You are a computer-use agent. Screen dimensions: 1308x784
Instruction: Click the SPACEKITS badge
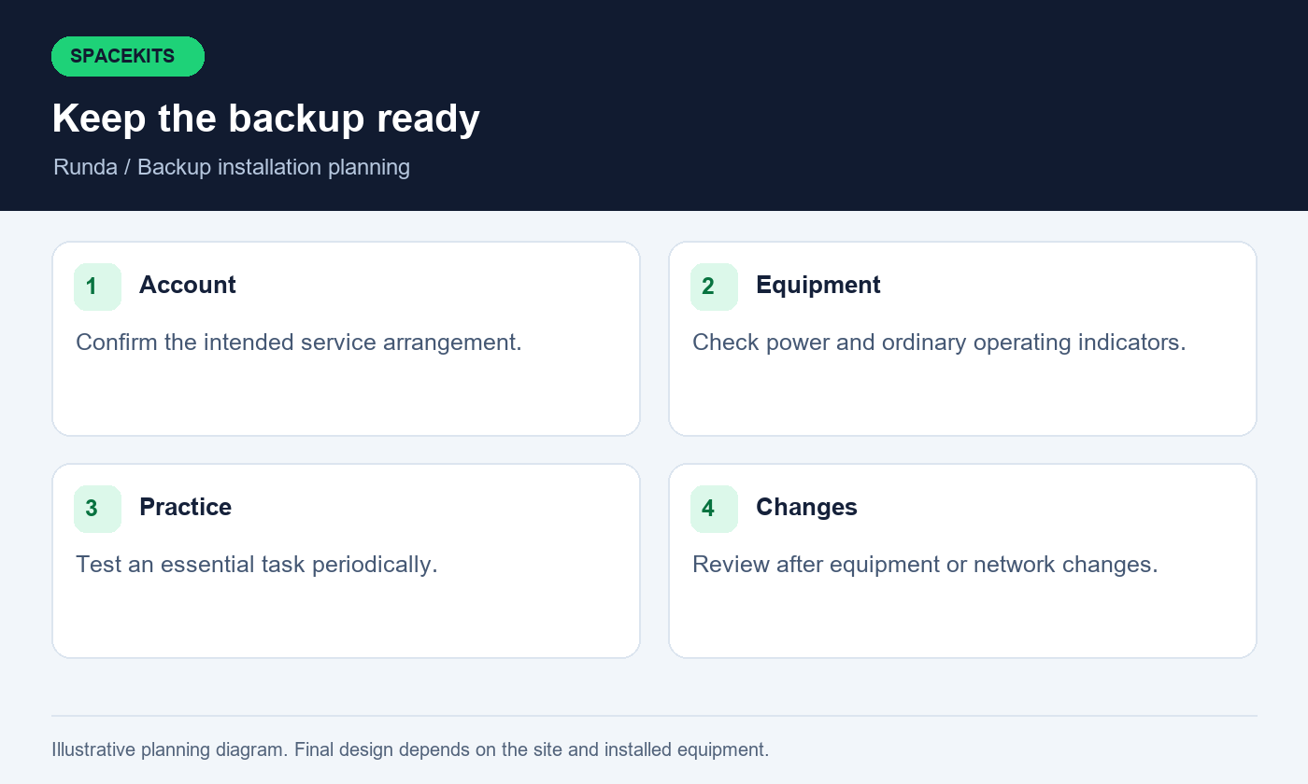(128, 56)
